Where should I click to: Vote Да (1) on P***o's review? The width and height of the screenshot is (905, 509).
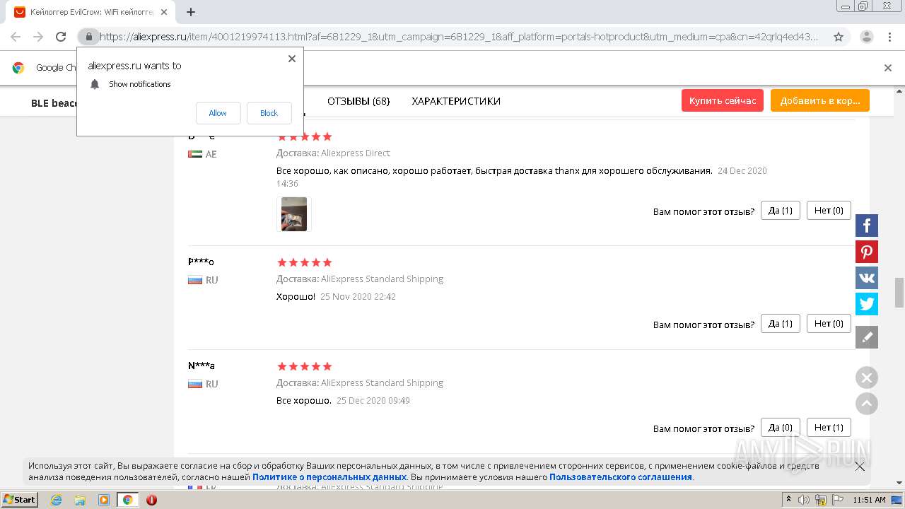tap(781, 323)
